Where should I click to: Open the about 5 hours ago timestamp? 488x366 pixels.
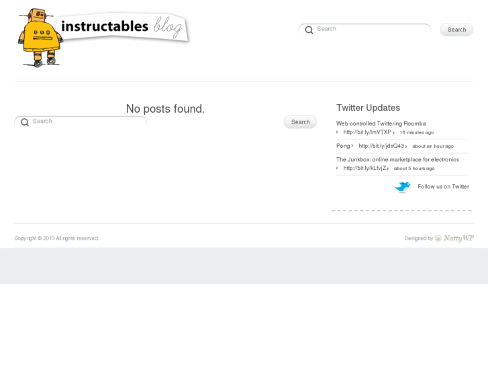click(x=414, y=169)
